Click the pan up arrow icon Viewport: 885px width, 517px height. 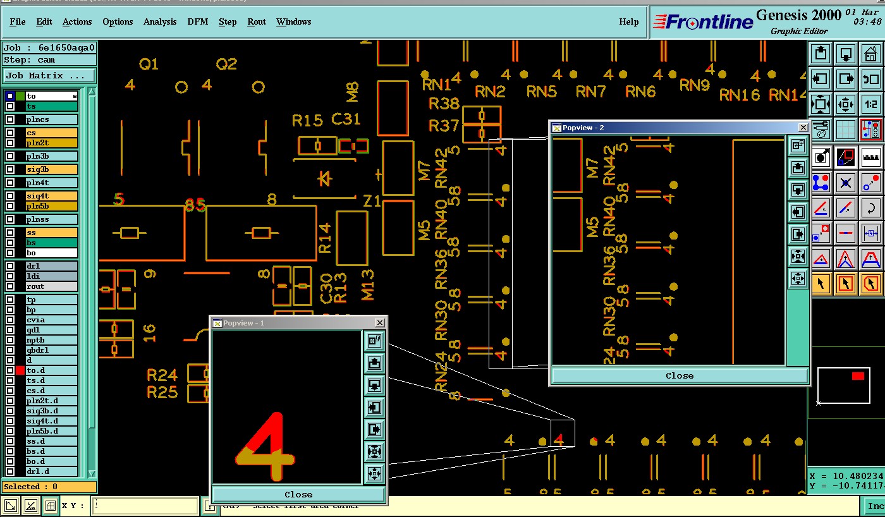821,54
